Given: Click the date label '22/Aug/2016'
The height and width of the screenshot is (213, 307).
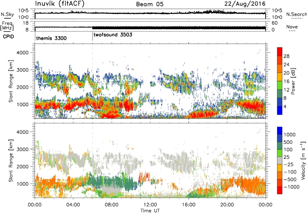Looking at the screenshot, I should pyautogui.click(x=245, y=4).
